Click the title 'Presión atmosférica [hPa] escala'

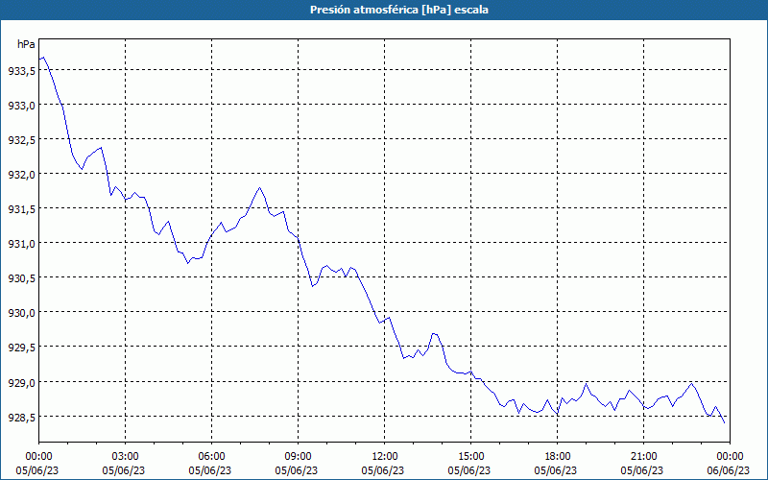point(398,10)
